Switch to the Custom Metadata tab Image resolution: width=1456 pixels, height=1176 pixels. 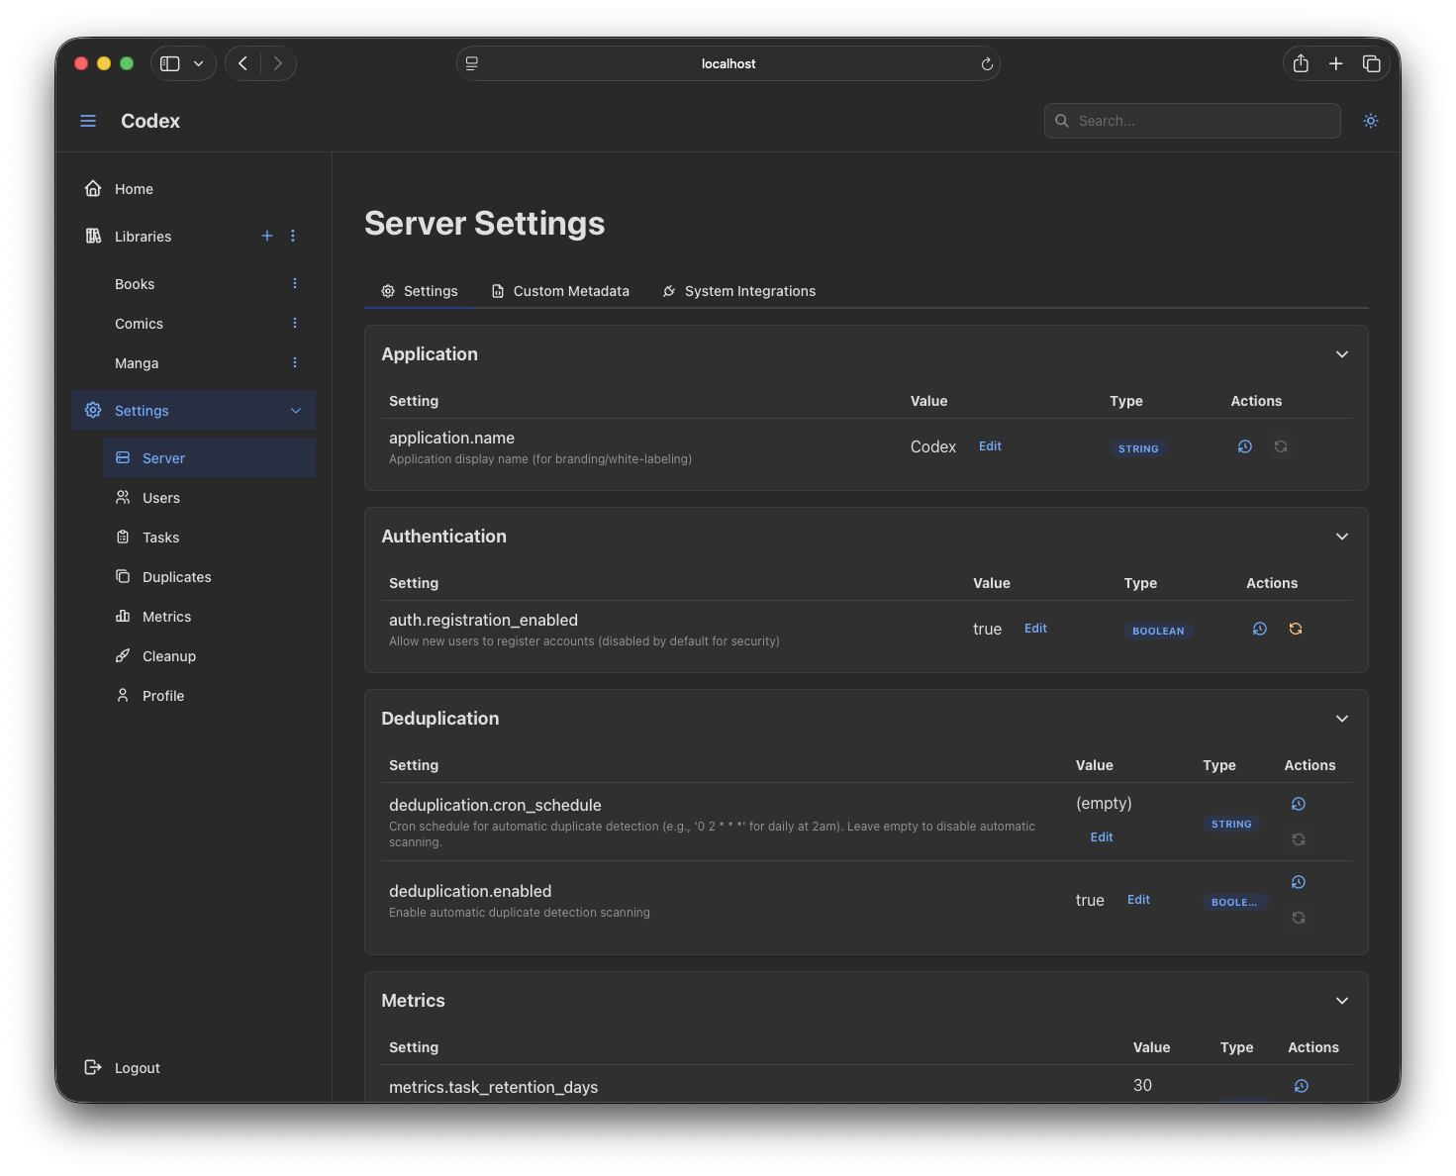click(560, 290)
